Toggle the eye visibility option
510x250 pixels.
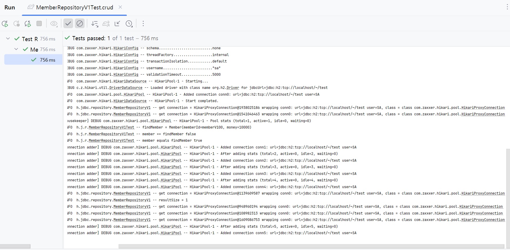tap(54, 24)
